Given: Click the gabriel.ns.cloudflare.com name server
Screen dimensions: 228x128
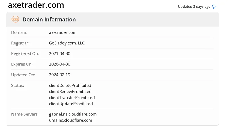Looking at the screenshot, I should 73,114.
